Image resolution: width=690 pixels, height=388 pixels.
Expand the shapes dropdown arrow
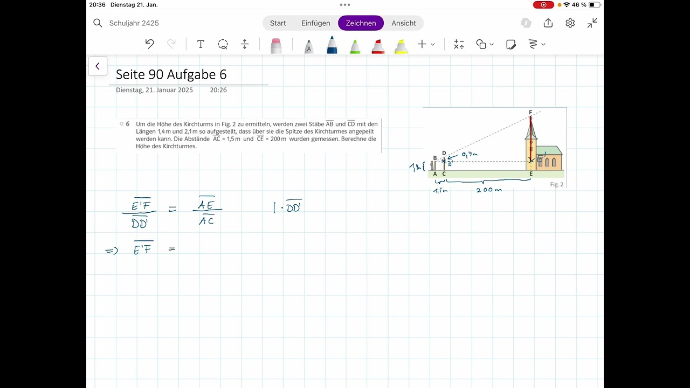(x=492, y=45)
